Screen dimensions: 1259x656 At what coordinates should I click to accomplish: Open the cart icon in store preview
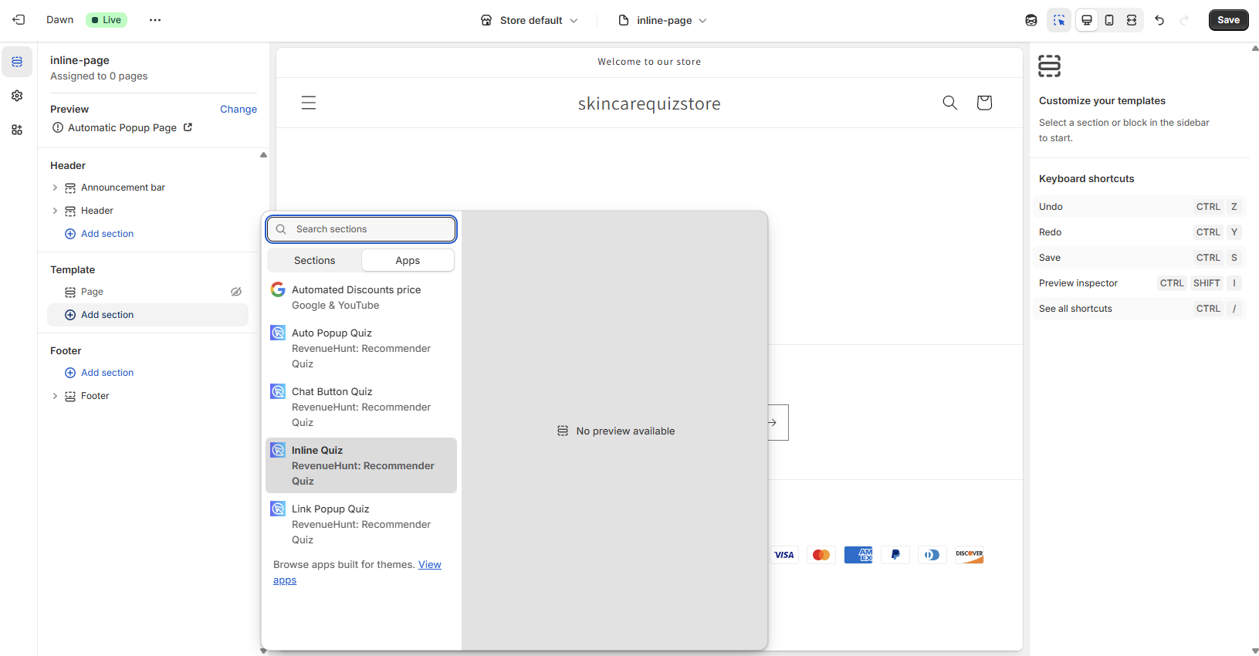pyautogui.click(x=984, y=103)
